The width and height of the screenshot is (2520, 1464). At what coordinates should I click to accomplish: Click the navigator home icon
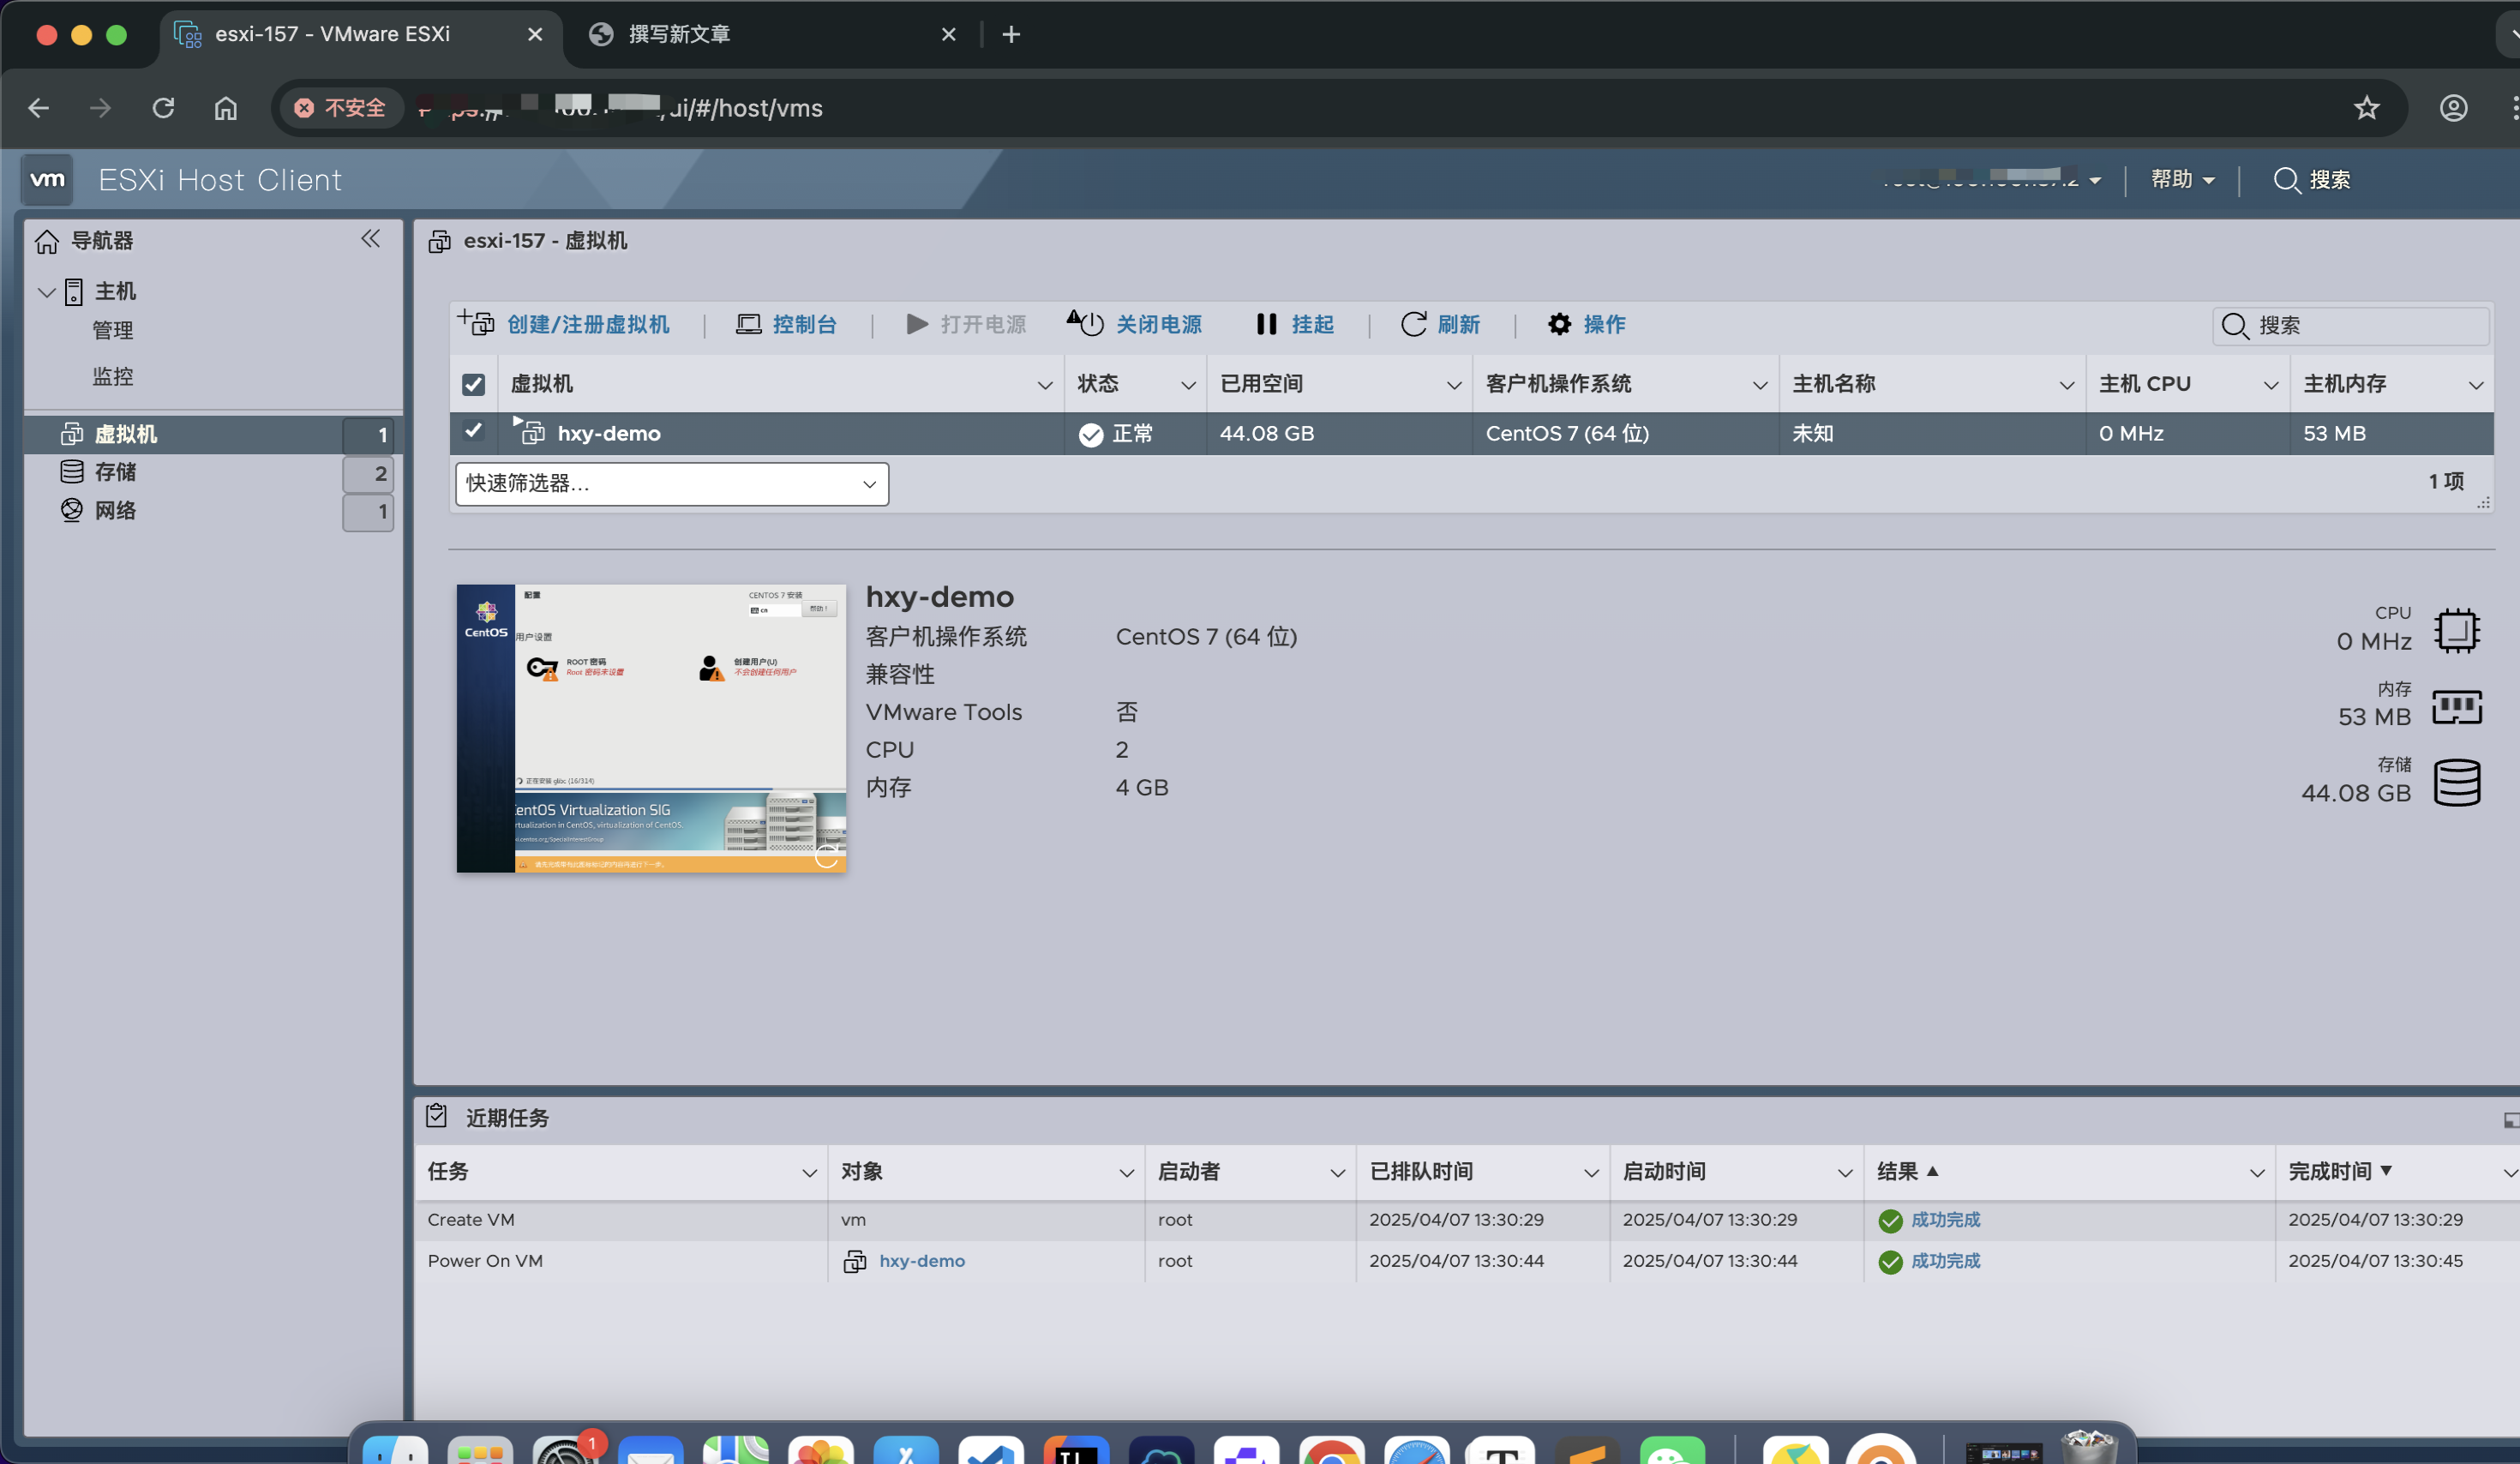47,241
